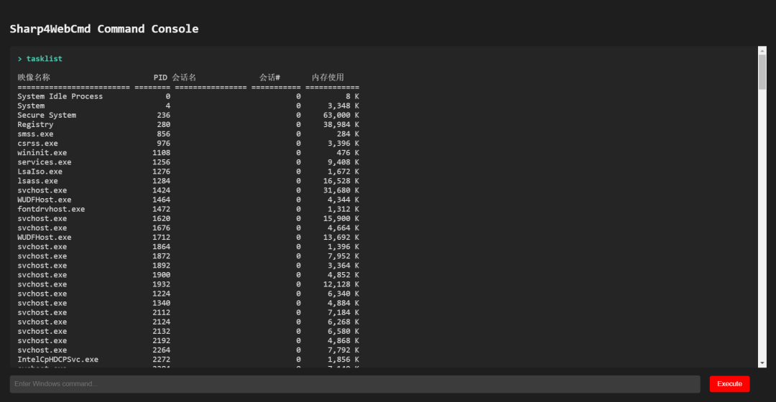776x402 pixels.
Task: Click PID value 1224
Action: [162, 294]
